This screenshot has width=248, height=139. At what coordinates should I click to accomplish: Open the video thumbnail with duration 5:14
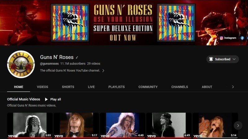[215, 125]
